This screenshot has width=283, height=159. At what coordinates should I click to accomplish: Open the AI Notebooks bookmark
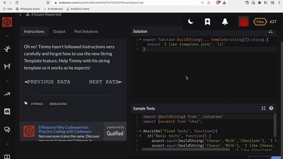click(53, 9)
